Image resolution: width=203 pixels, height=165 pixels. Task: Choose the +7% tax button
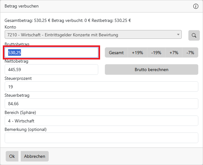click(x=174, y=53)
